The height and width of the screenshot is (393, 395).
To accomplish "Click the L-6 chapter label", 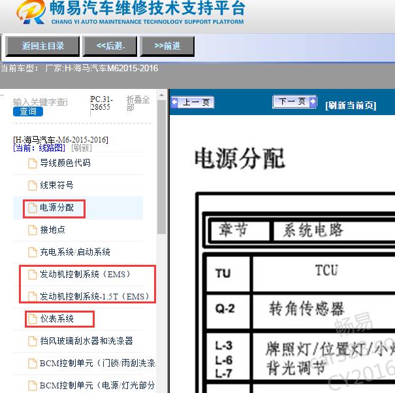I will click(224, 360).
